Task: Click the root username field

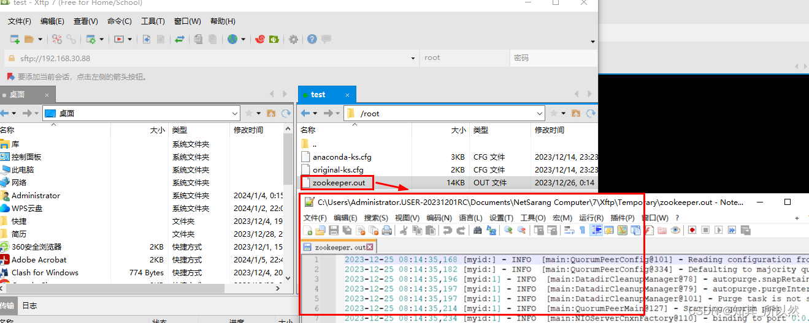Action: [465, 58]
